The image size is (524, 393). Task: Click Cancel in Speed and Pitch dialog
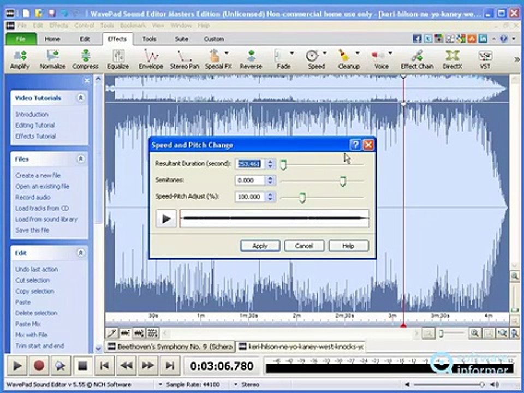point(304,246)
